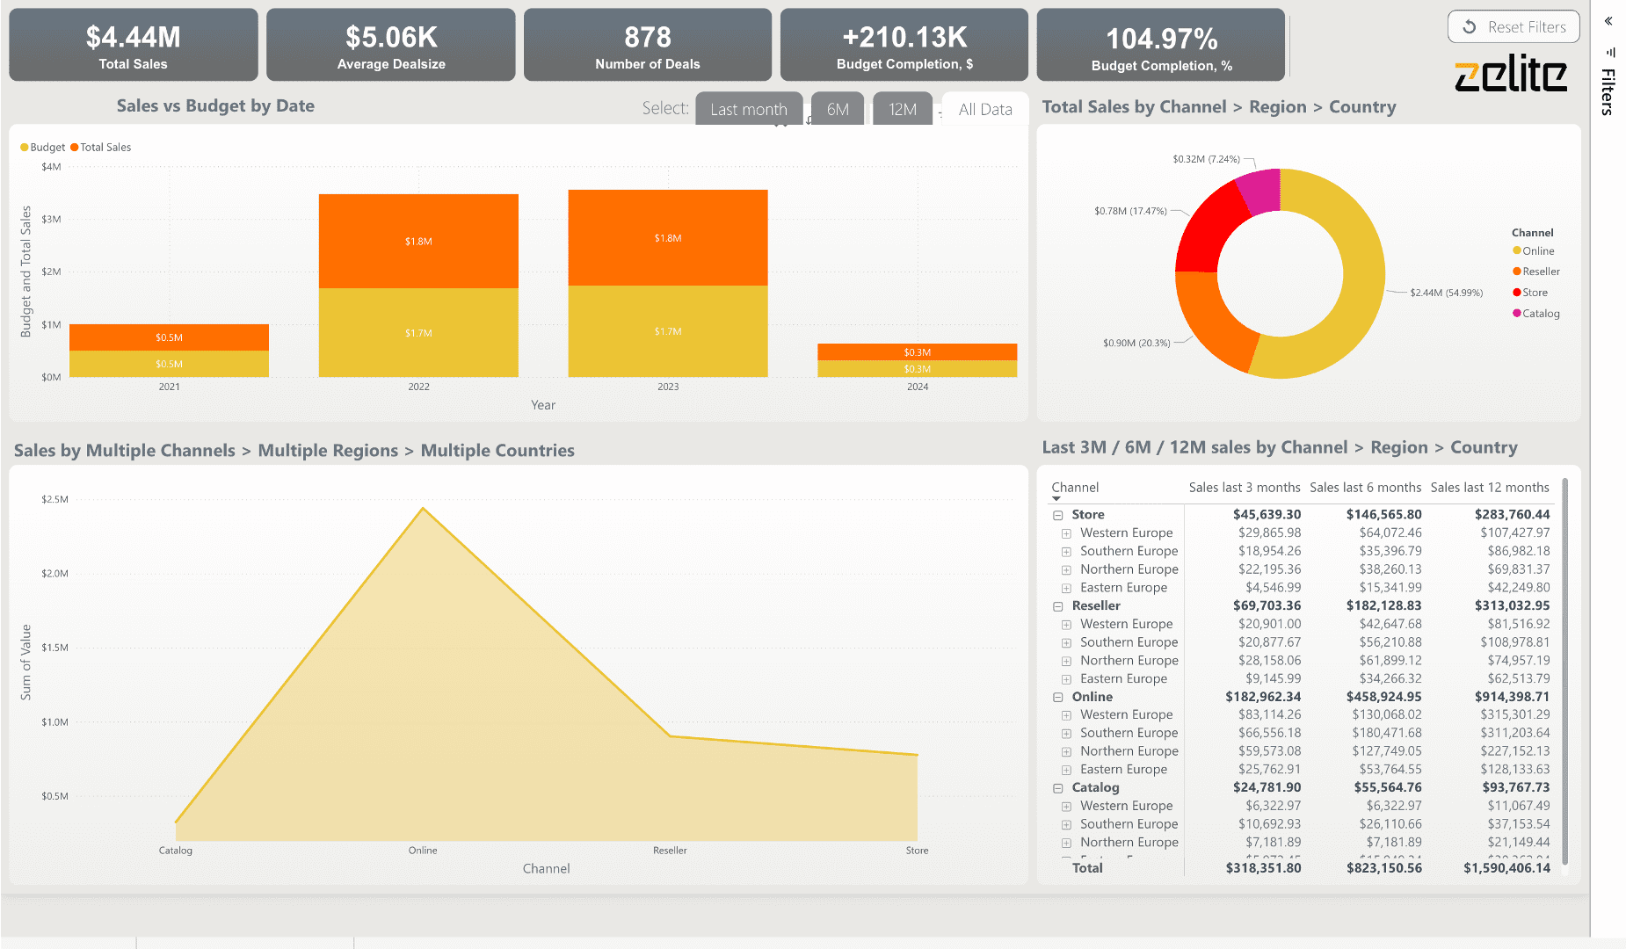This screenshot has height=949, width=1626.
Task: Expand the Filters pane chevron
Action: 1608,21
